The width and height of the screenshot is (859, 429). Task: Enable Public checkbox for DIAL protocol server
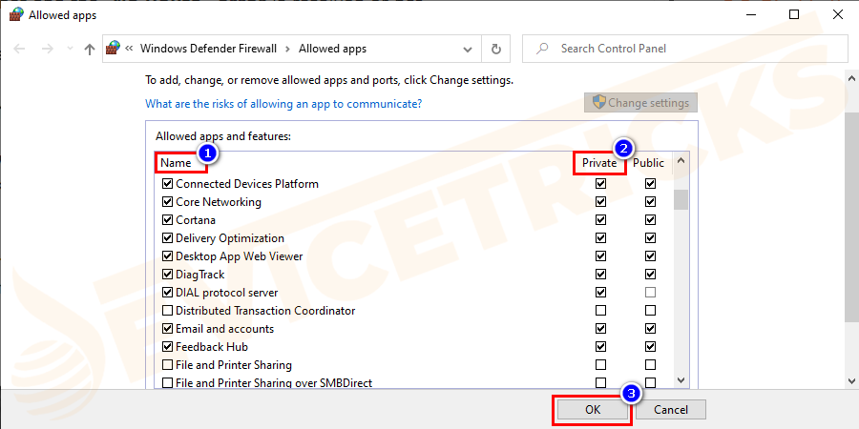[x=650, y=293]
